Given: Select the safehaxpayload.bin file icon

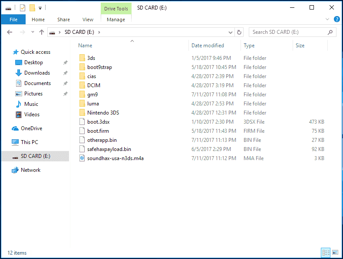Looking at the screenshot, I should pos(82,149).
